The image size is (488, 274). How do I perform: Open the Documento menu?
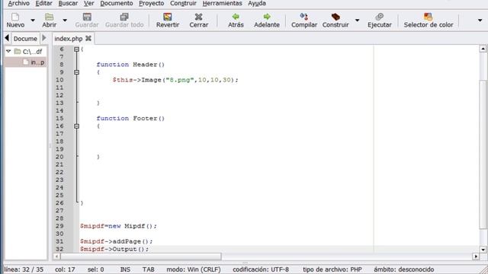(117, 3)
